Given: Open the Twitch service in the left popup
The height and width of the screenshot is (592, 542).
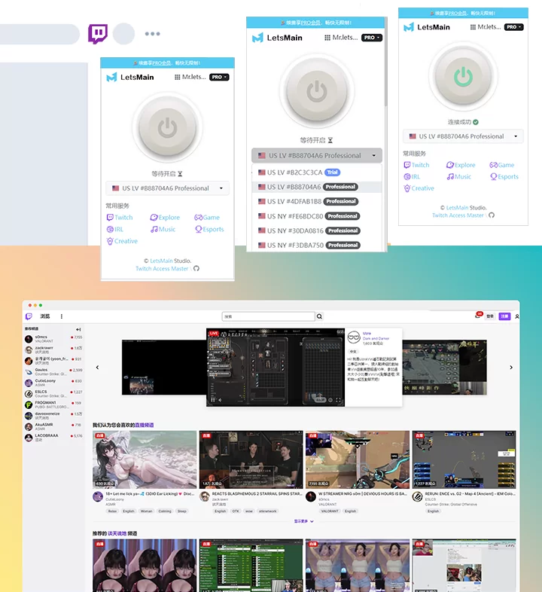Looking at the screenshot, I should click(x=120, y=218).
